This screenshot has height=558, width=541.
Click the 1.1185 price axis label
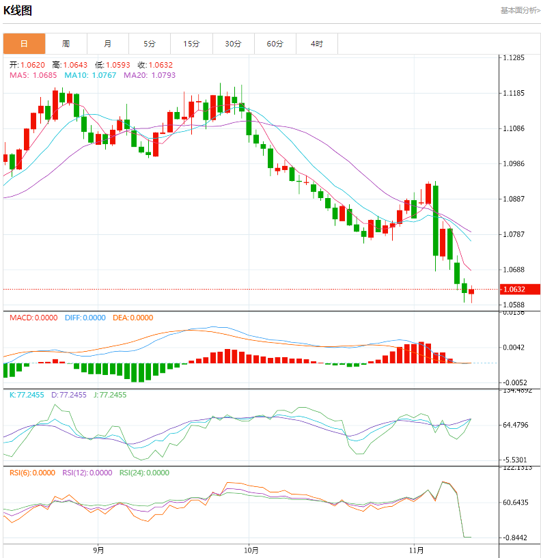pos(514,94)
